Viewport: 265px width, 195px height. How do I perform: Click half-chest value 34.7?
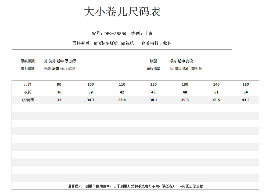pyautogui.click(x=91, y=100)
